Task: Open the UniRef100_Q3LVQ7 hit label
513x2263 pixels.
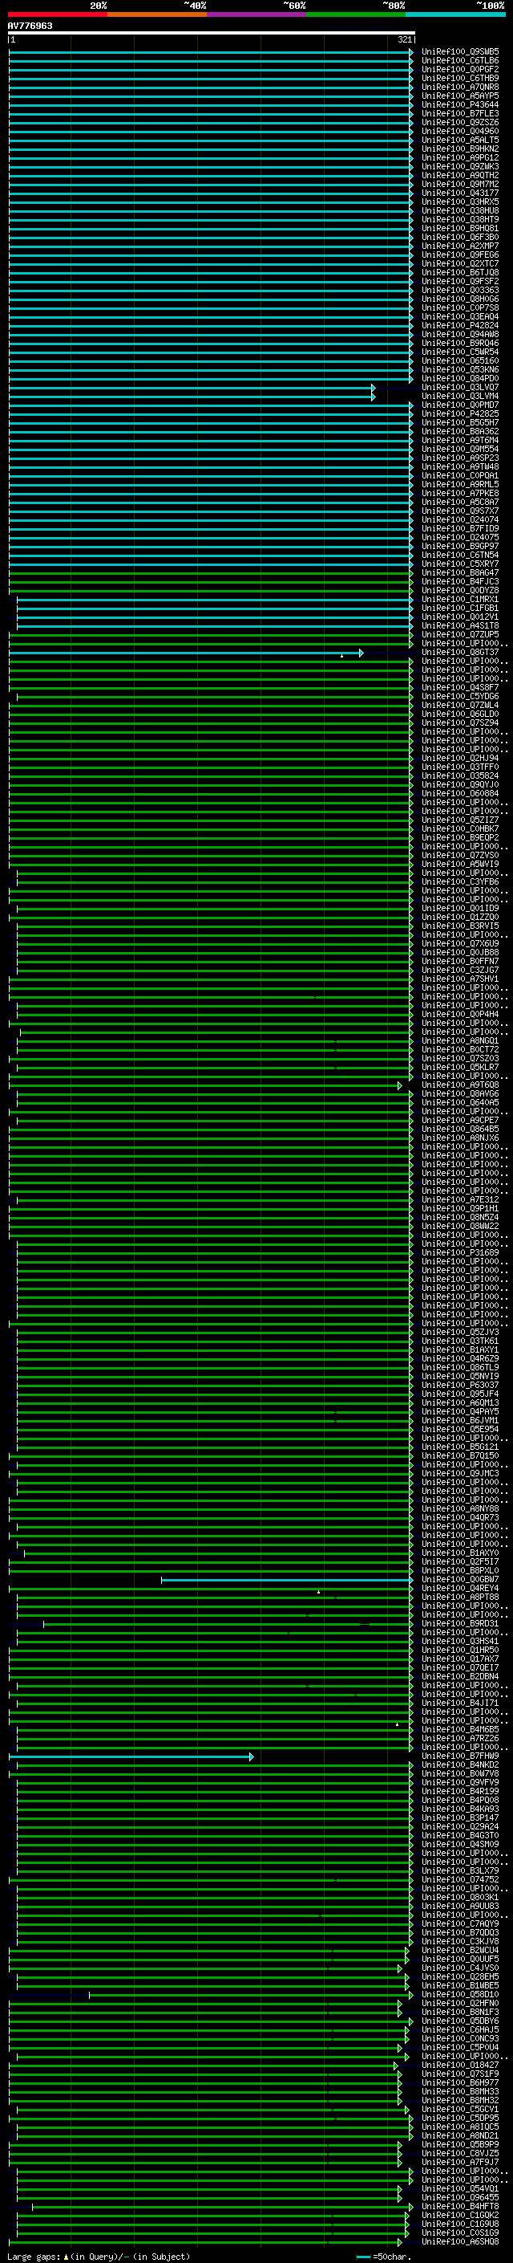Action: point(459,388)
